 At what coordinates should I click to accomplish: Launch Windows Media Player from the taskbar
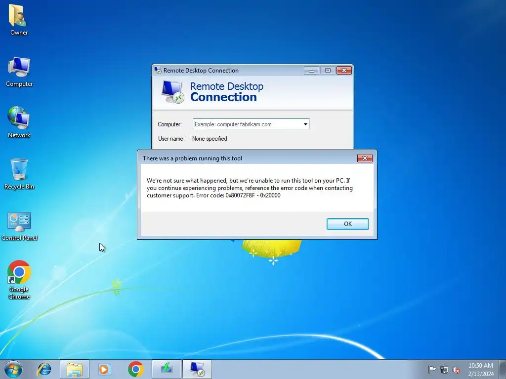105,369
